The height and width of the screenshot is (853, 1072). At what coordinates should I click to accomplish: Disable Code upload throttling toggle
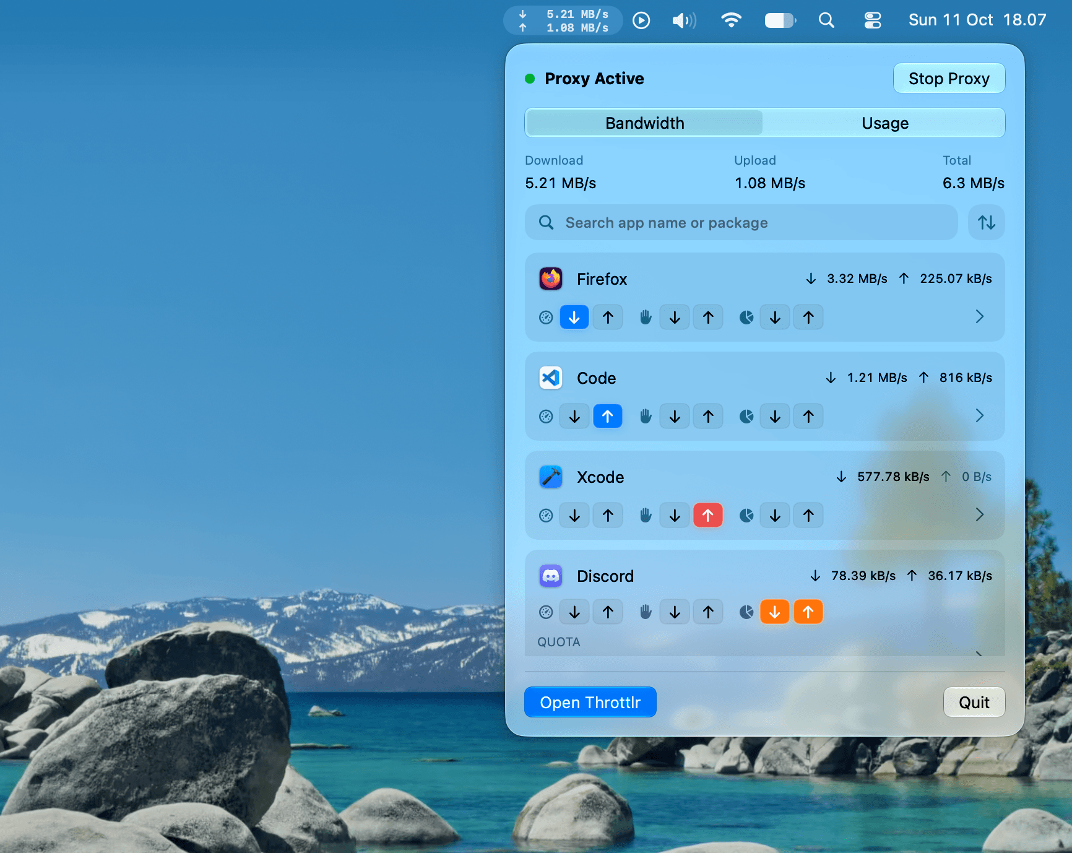point(608,417)
